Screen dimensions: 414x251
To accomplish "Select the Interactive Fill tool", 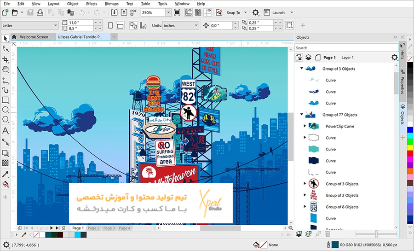I will click(x=5, y=184).
